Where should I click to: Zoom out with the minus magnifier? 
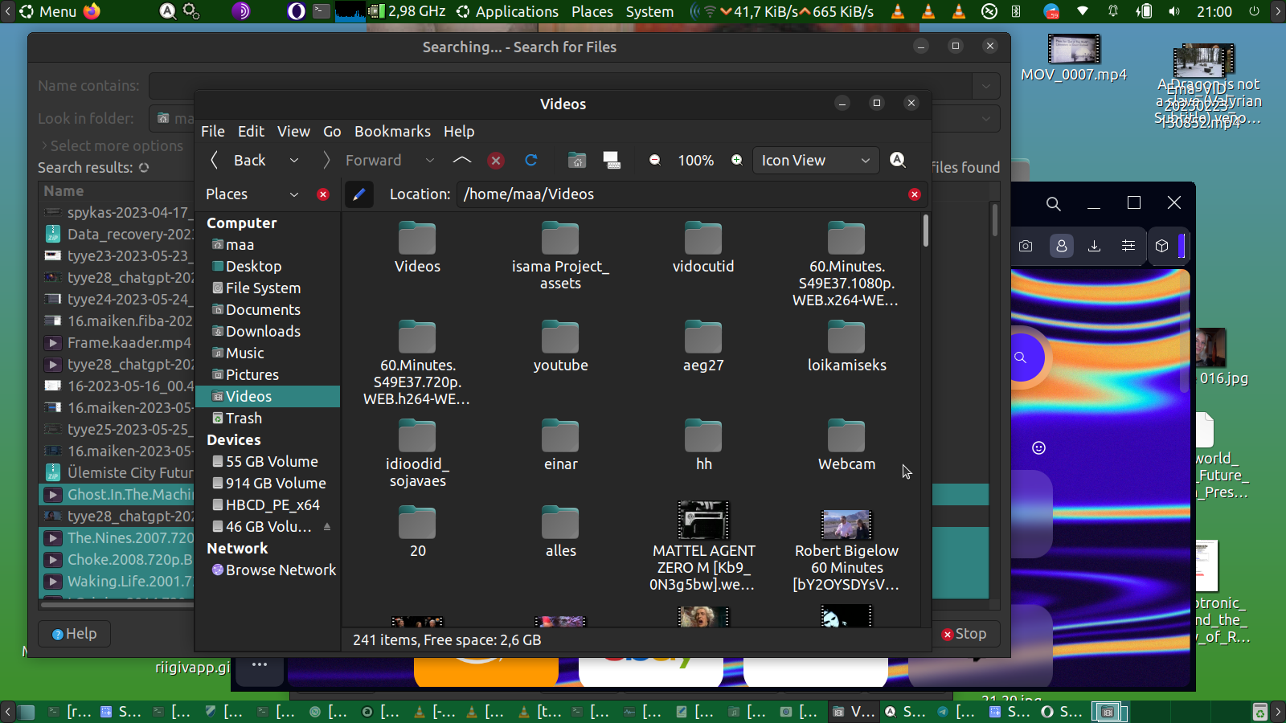[655, 161]
